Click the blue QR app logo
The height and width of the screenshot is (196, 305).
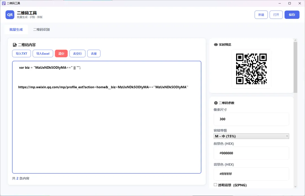tap(10, 15)
